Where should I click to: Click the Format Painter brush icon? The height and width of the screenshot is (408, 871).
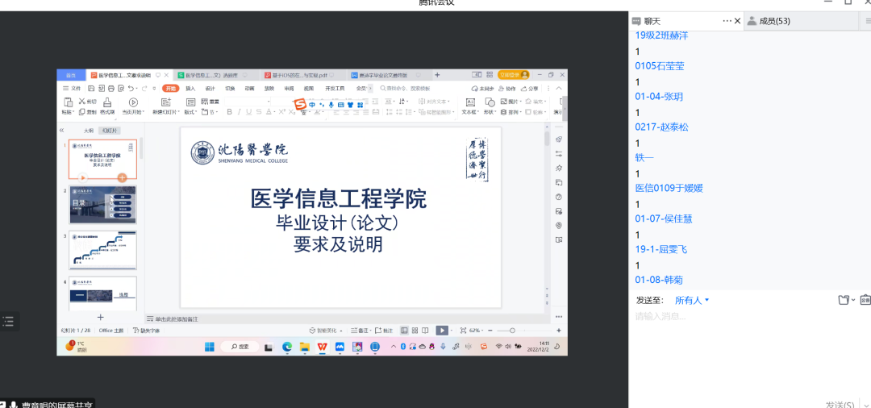pos(106,102)
